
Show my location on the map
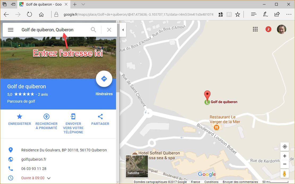[285, 147]
